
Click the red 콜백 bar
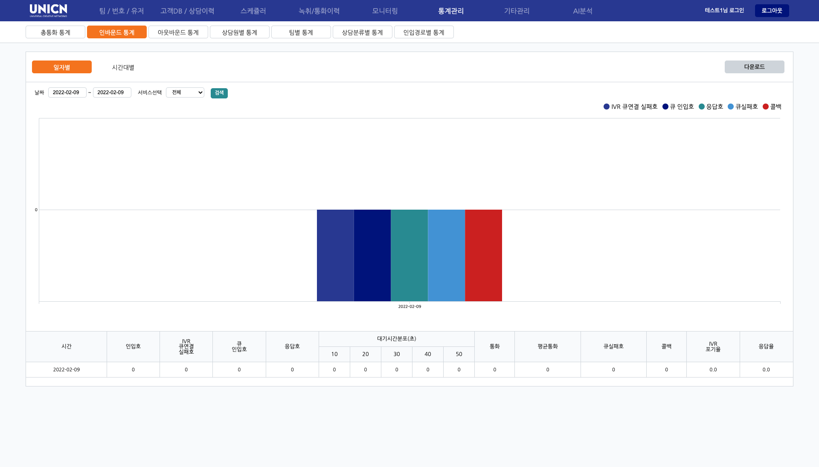pyautogui.click(x=483, y=255)
